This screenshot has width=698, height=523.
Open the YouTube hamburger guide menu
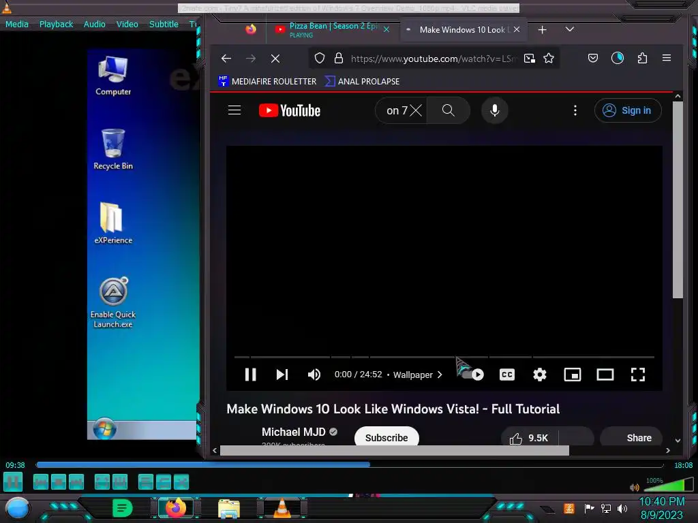coord(234,110)
